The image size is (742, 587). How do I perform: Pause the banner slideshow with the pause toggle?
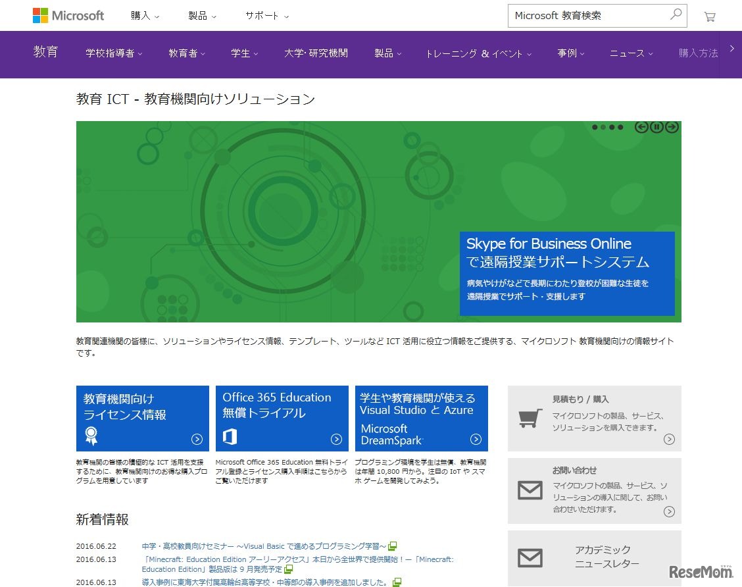(x=656, y=127)
